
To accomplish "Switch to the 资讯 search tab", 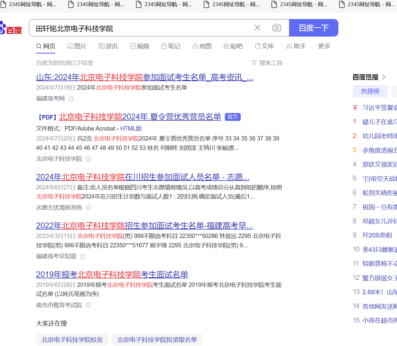I will click(x=108, y=46).
